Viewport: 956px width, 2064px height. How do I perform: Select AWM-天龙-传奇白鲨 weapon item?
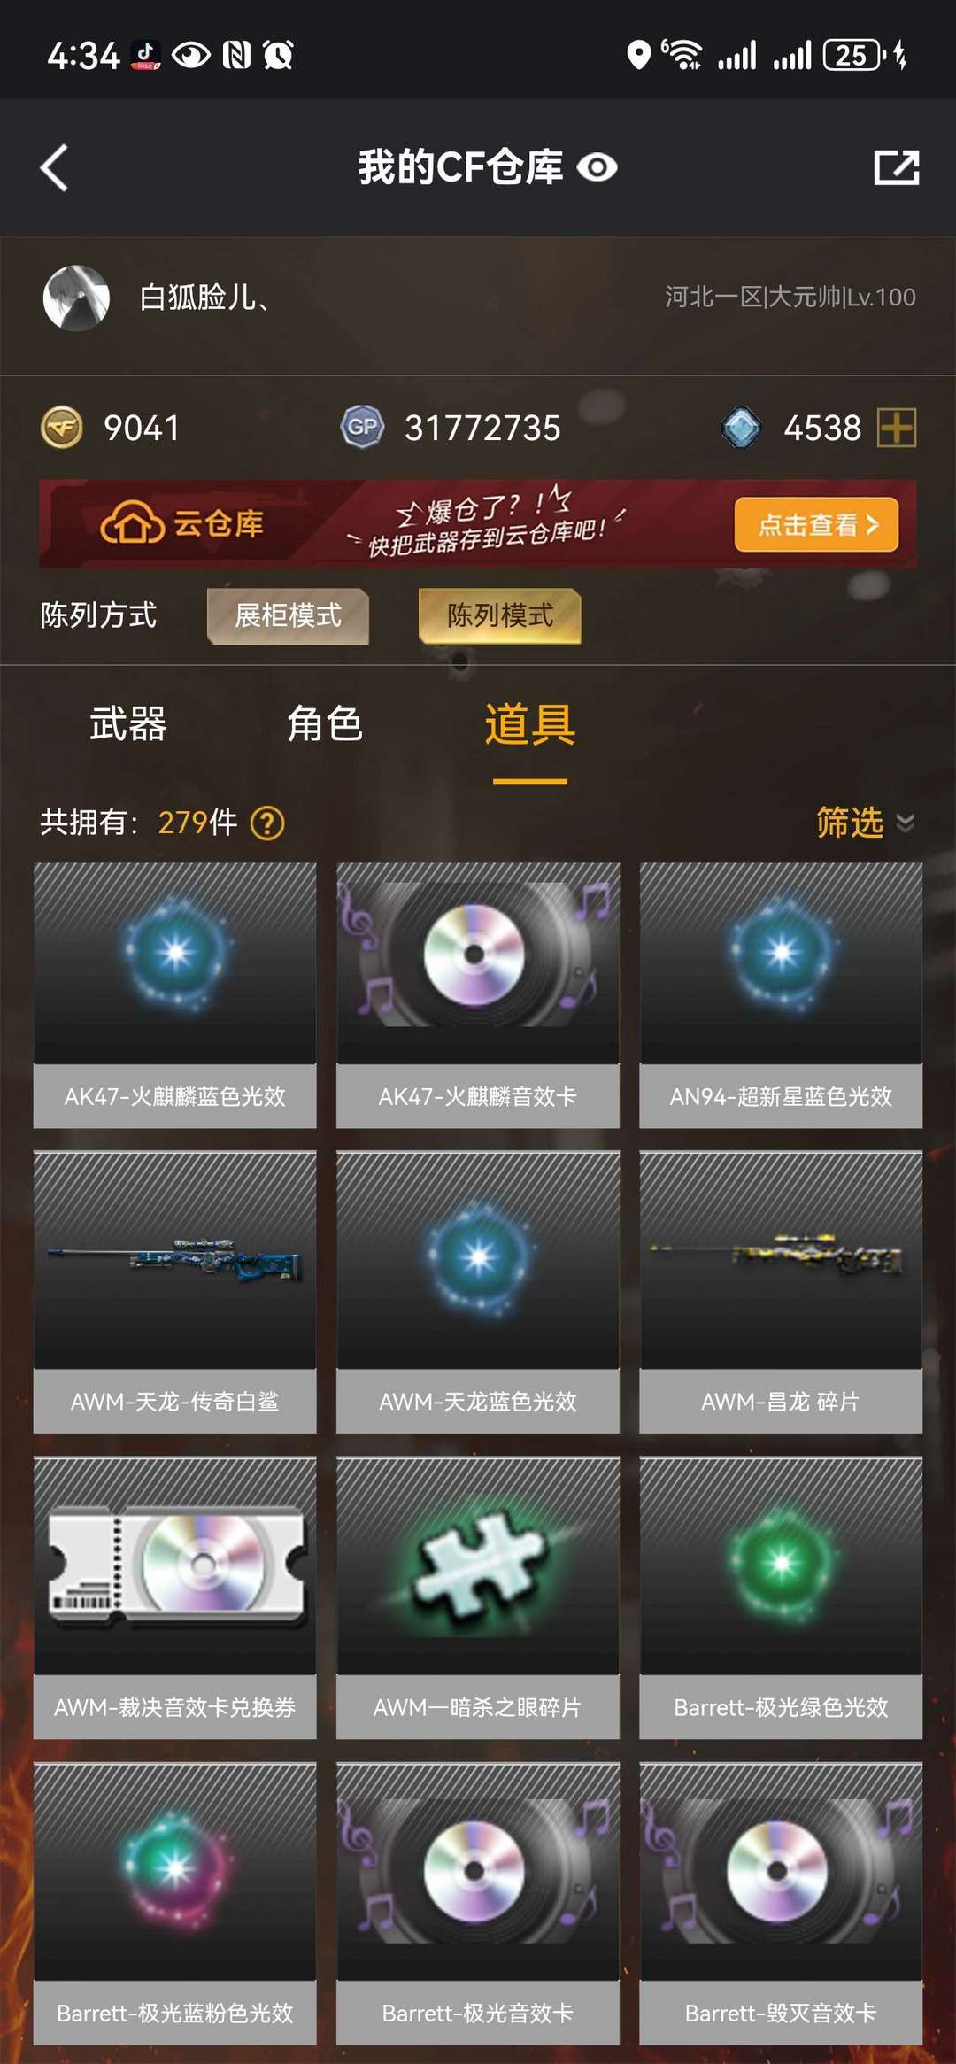pos(175,1292)
